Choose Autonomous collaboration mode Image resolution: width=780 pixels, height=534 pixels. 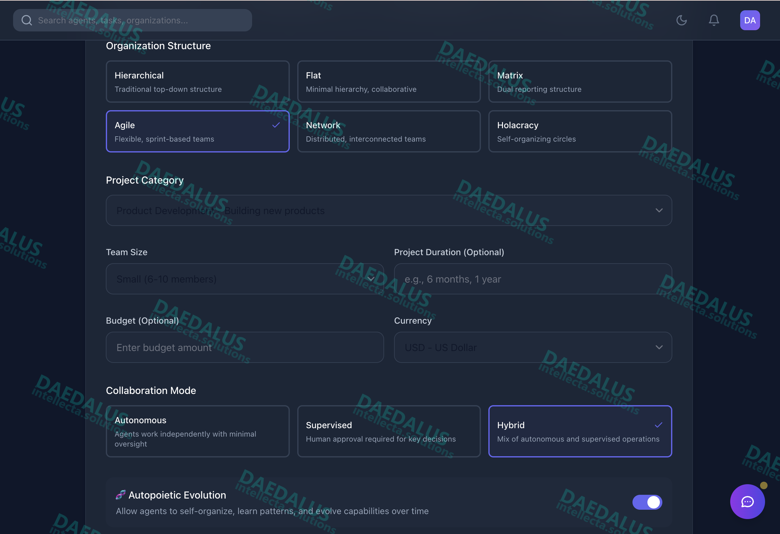point(198,431)
